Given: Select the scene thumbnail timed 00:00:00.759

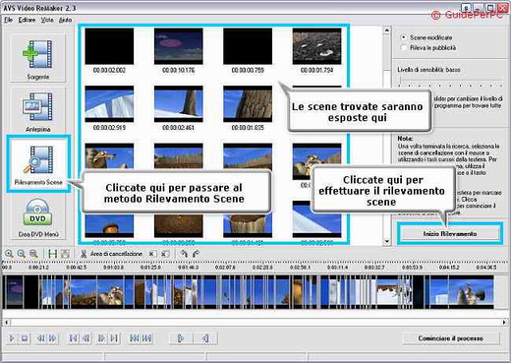Looking at the screenshot, I should click(x=248, y=46).
